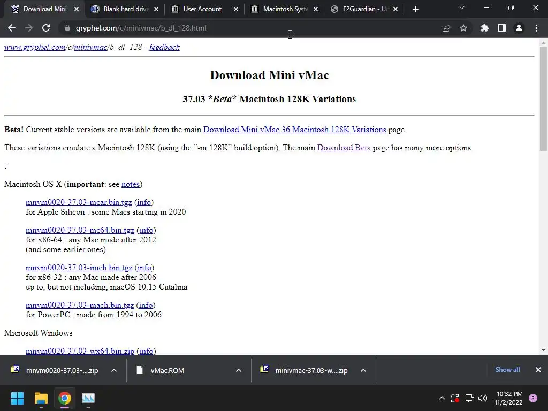Download mnvm0020-37.03-wx64.bin.zip

pyautogui.click(x=80, y=351)
